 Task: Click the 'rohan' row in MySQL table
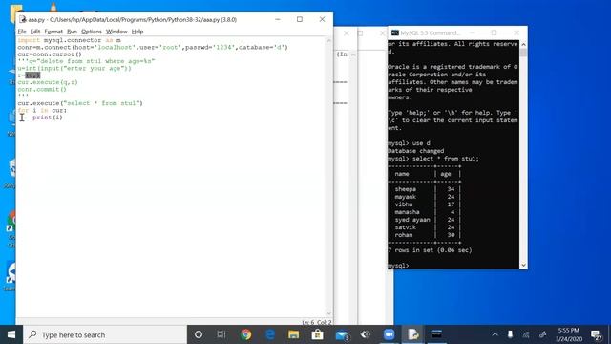coord(424,235)
